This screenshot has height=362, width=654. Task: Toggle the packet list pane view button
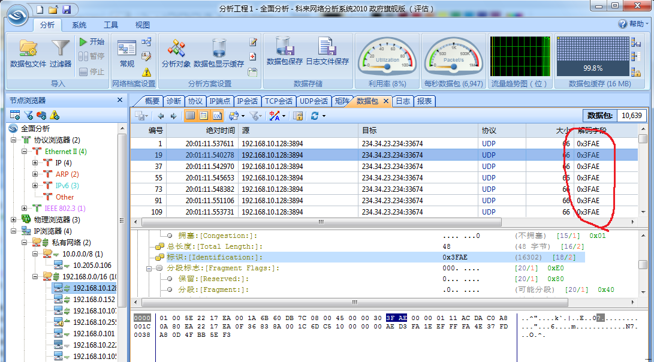[190, 116]
